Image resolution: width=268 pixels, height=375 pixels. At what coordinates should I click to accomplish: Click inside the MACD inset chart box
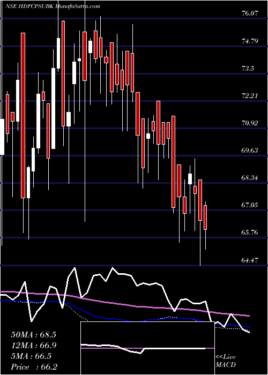point(147,348)
